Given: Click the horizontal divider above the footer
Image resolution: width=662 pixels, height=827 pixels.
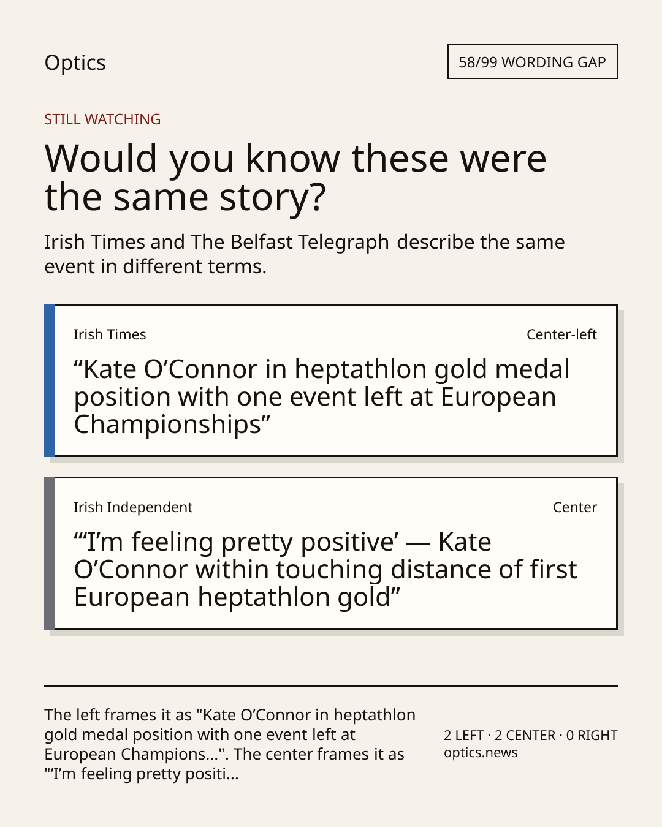Looking at the screenshot, I should (331, 686).
